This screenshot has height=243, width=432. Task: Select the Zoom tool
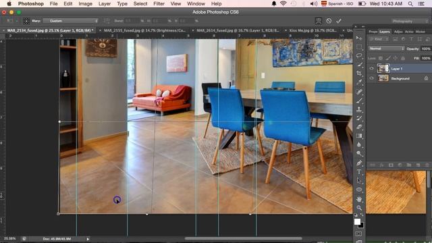tap(359, 208)
